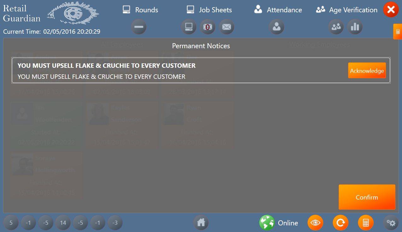Click the side calculator tab on right edge
Screen dimensions: 402x232
(x=398, y=32)
